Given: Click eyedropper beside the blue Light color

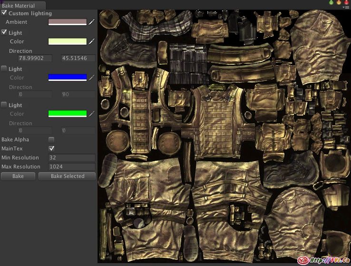Looking at the screenshot, I should point(91,77).
